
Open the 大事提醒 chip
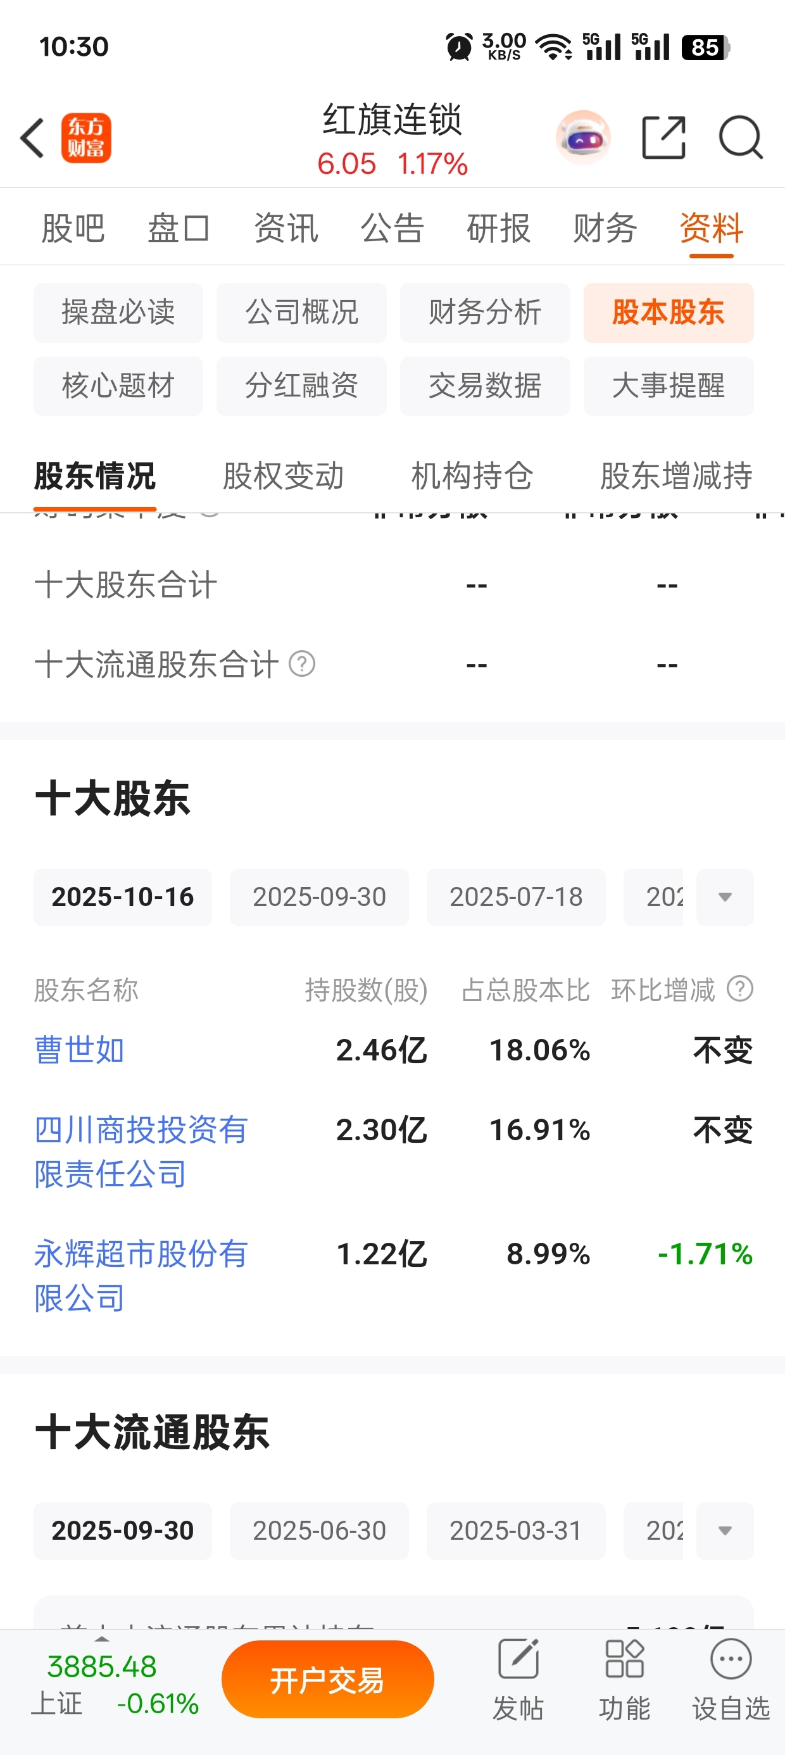669,386
